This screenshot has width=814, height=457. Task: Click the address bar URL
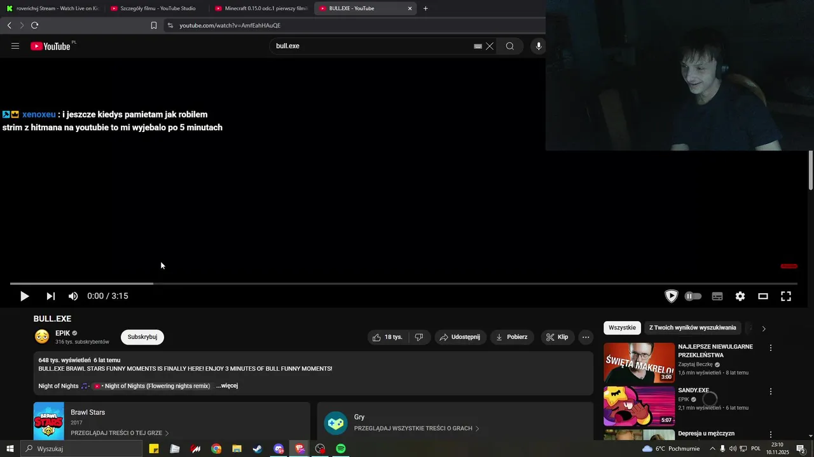tap(230, 25)
